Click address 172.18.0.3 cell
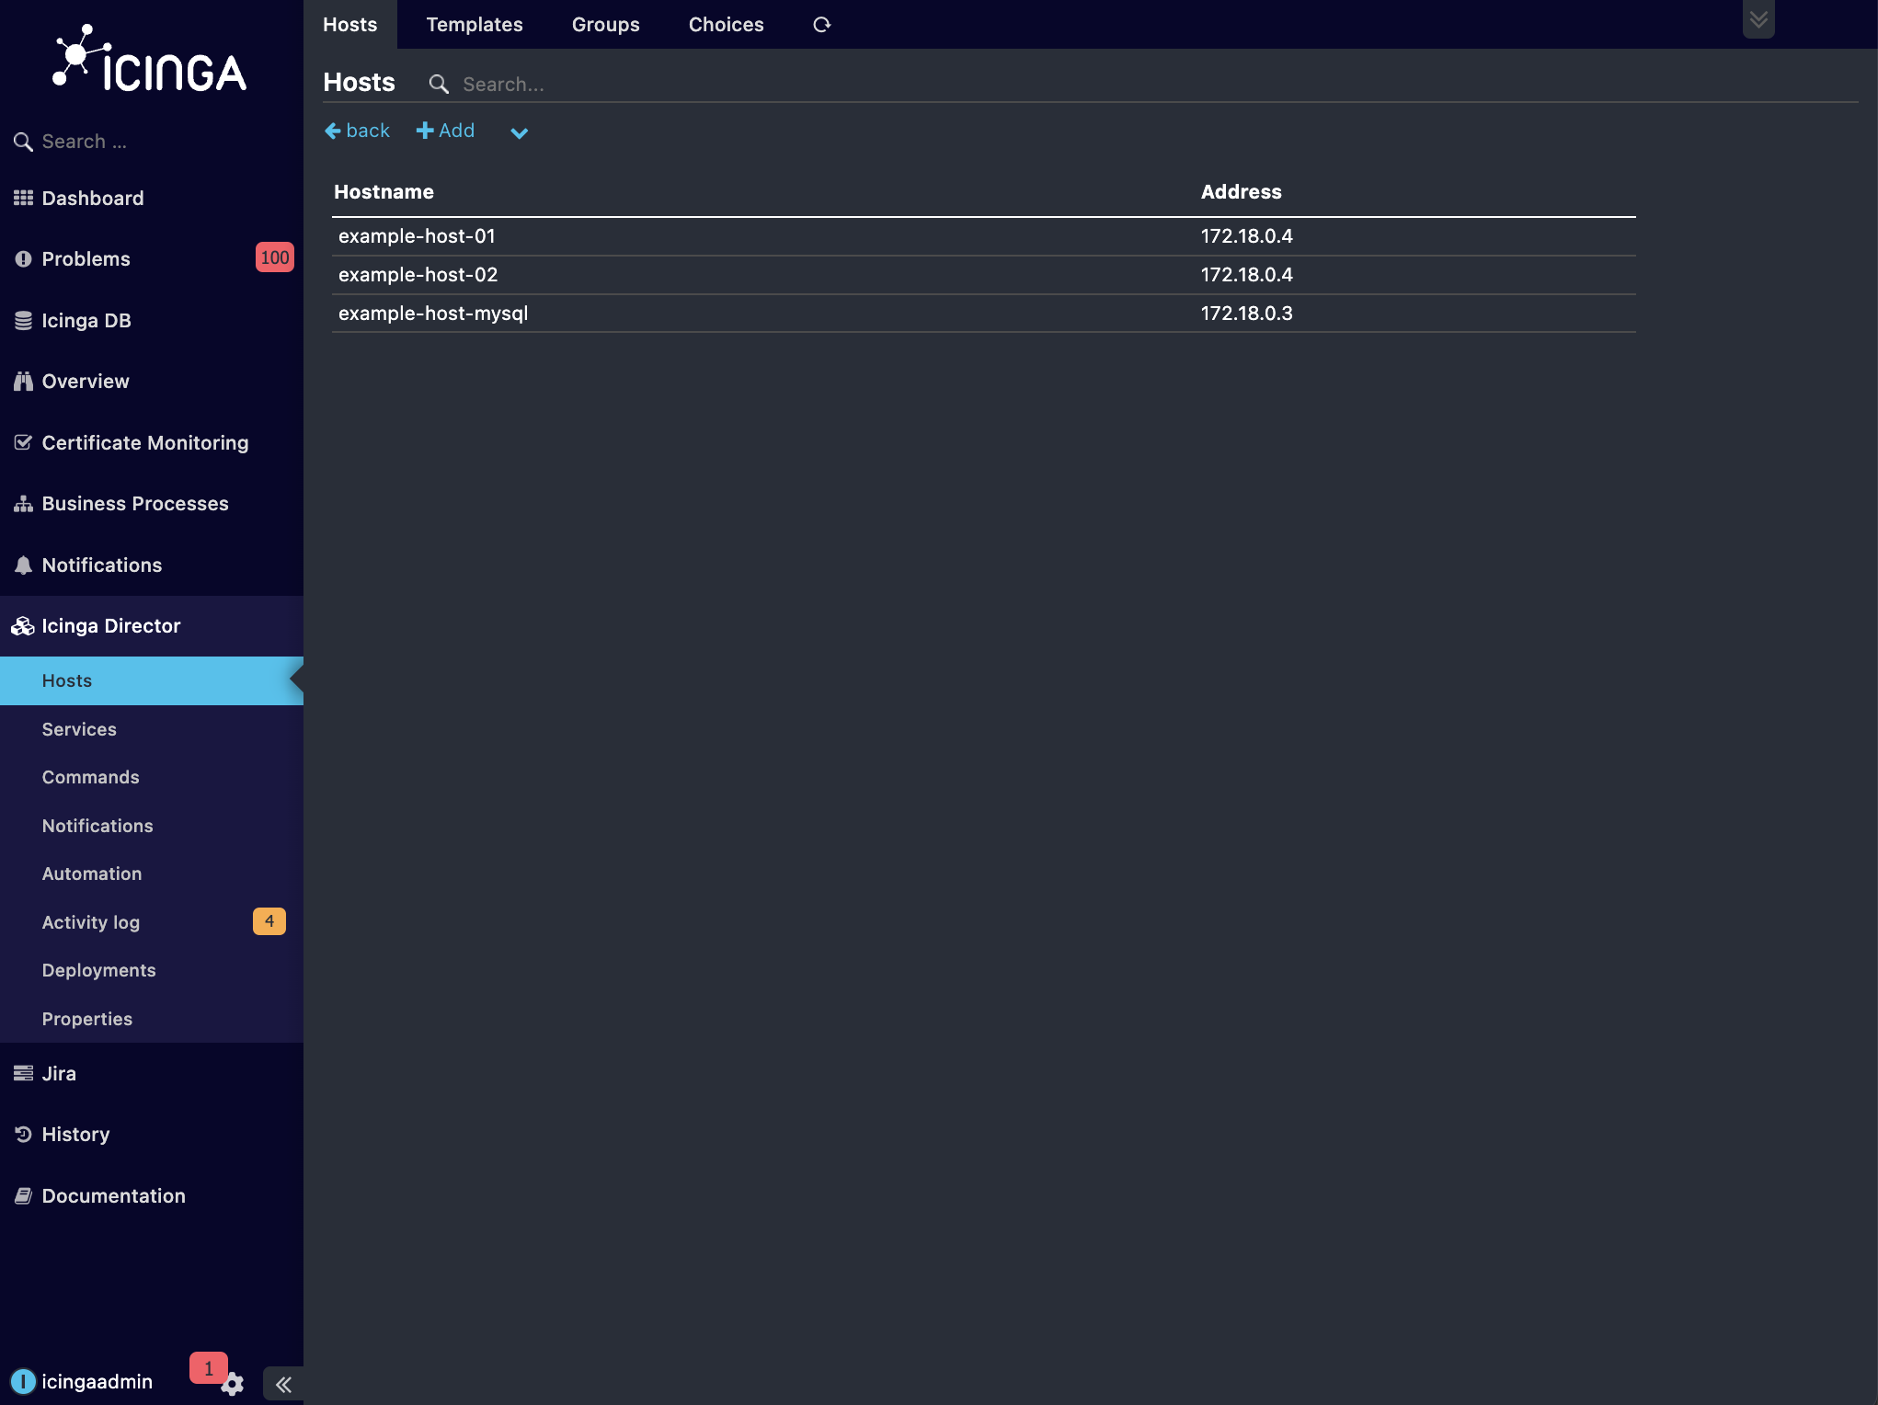This screenshot has width=1878, height=1405. 1247,314
